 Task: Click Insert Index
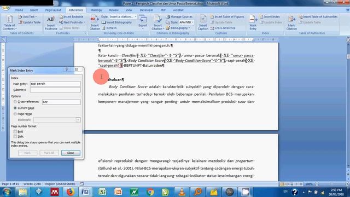270,17
